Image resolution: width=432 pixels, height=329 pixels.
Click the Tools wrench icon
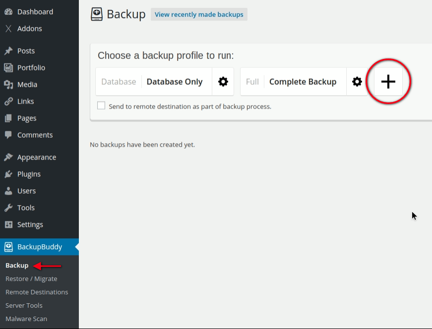8,208
